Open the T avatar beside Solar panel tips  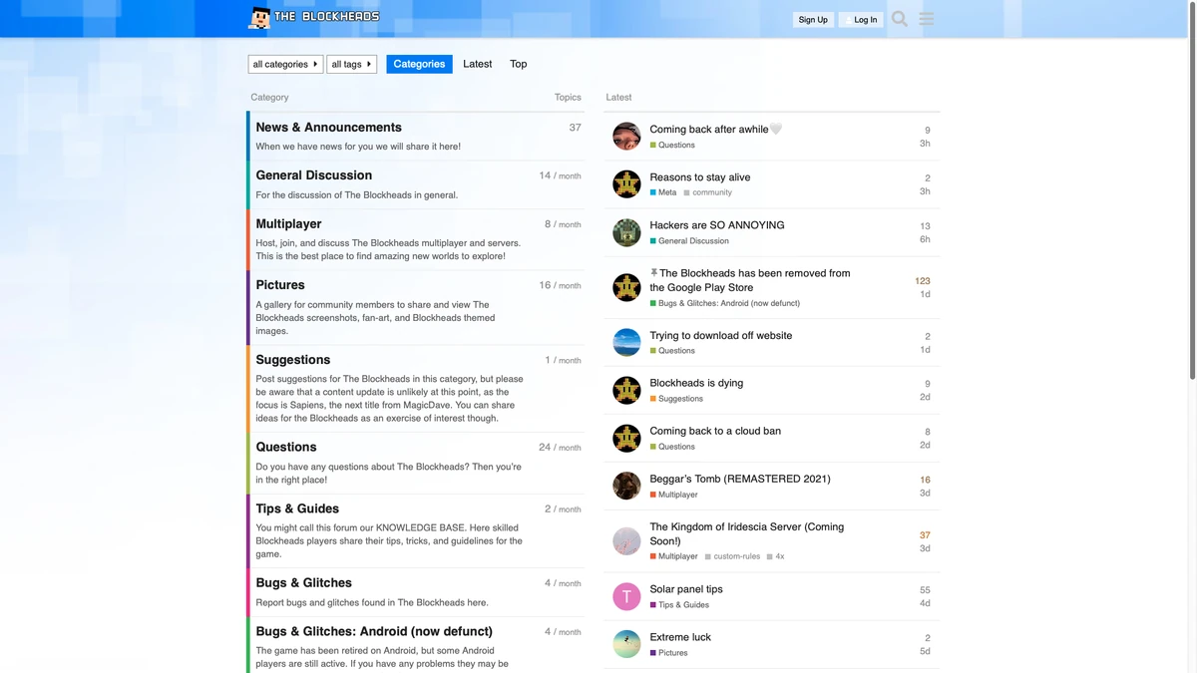[x=626, y=596]
